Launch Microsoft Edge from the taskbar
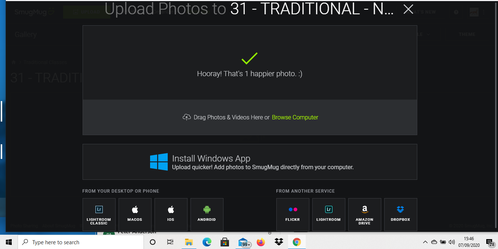 click(207, 242)
